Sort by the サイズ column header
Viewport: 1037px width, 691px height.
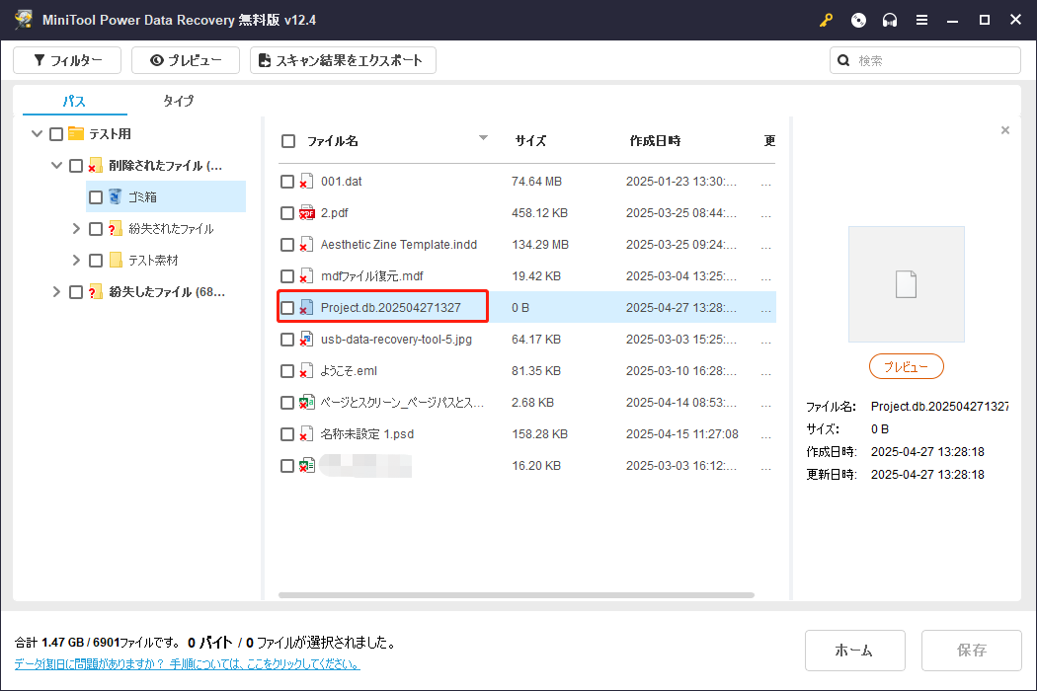pos(530,140)
